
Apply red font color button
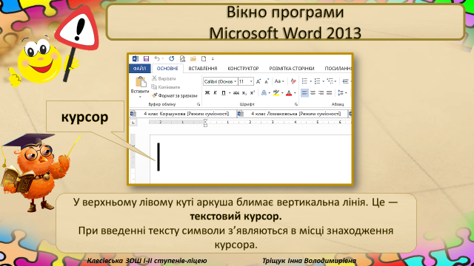[x=289, y=93]
